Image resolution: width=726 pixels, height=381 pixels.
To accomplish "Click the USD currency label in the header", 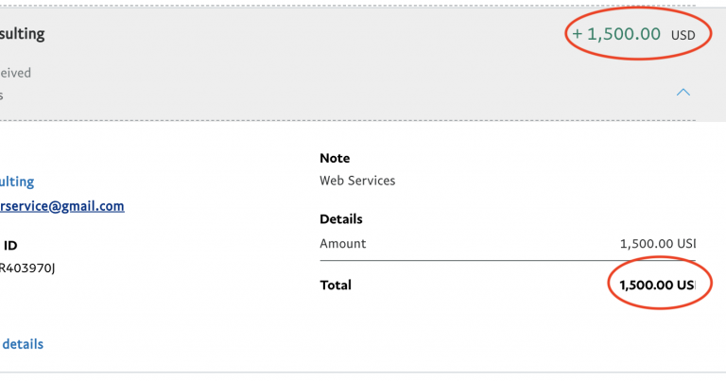I will (683, 35).
